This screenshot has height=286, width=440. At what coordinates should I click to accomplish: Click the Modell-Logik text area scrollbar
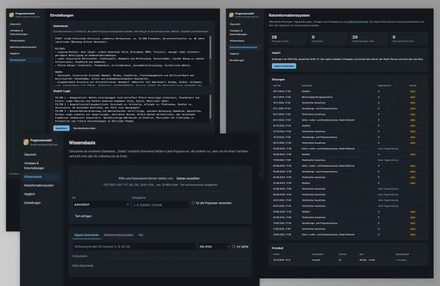210,108
